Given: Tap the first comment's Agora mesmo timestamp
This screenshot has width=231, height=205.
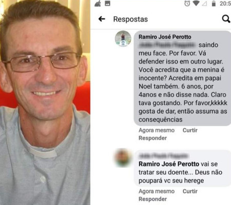Looking at the screenshot, I should 157,130.
